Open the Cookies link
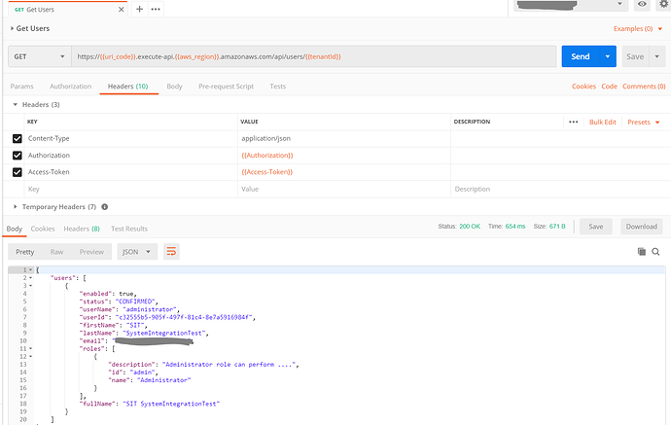The height and width of the screenshot is (425, 671). pyautogui.click(x=583, y=86)
